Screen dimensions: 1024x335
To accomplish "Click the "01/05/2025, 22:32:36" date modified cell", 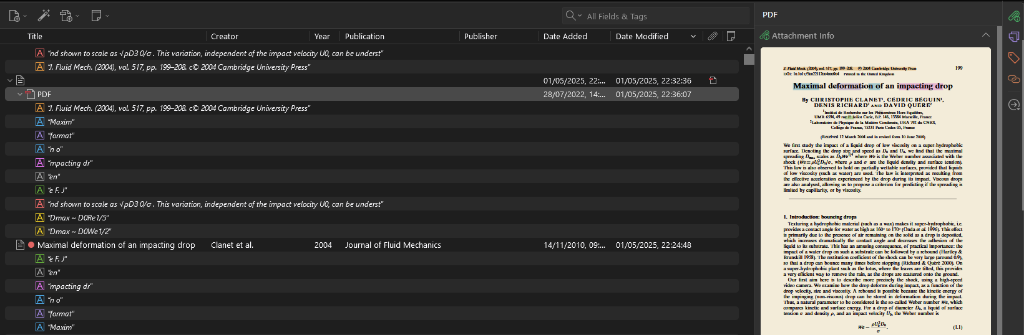I will 653,80.
